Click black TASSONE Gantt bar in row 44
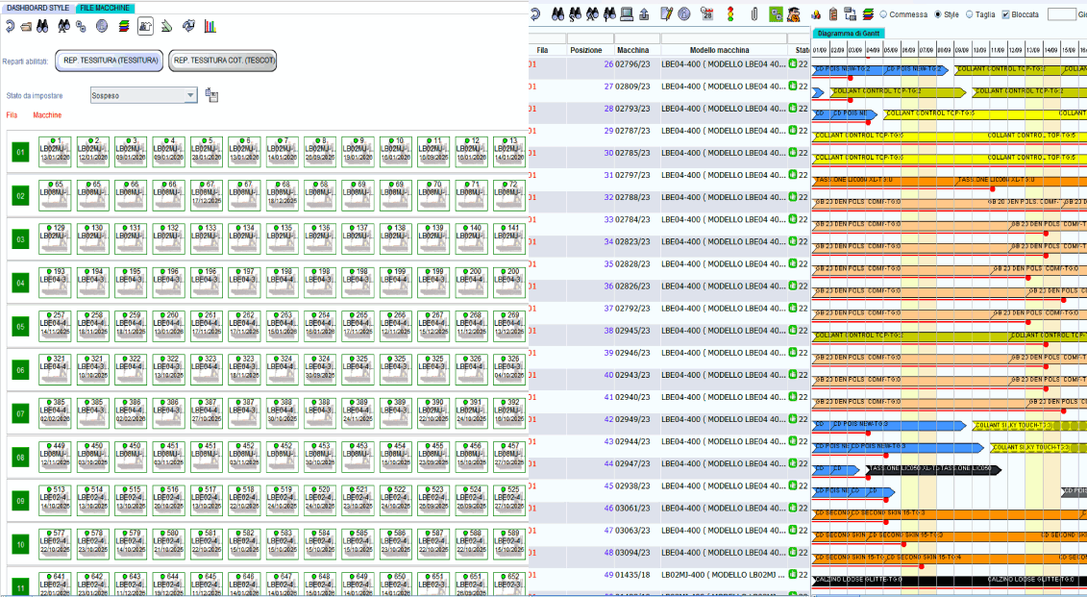1087x597 pixels. [x=934, y=469]
